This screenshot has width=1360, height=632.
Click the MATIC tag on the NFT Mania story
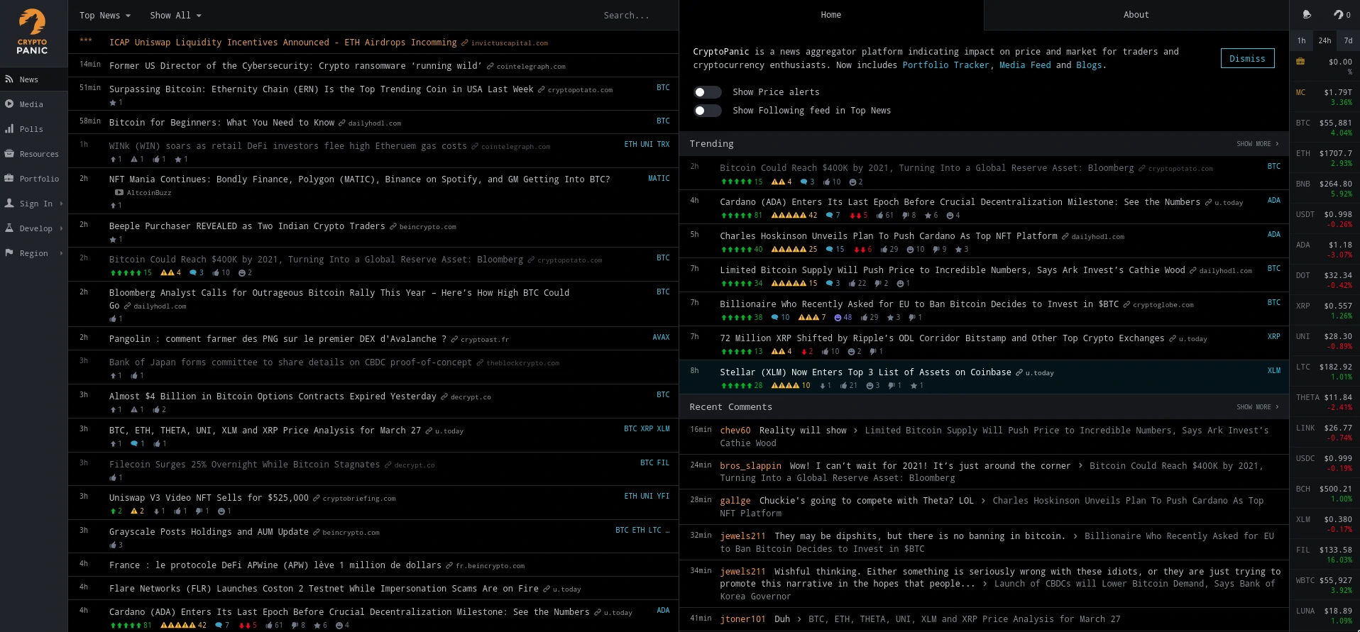[659, 179]
